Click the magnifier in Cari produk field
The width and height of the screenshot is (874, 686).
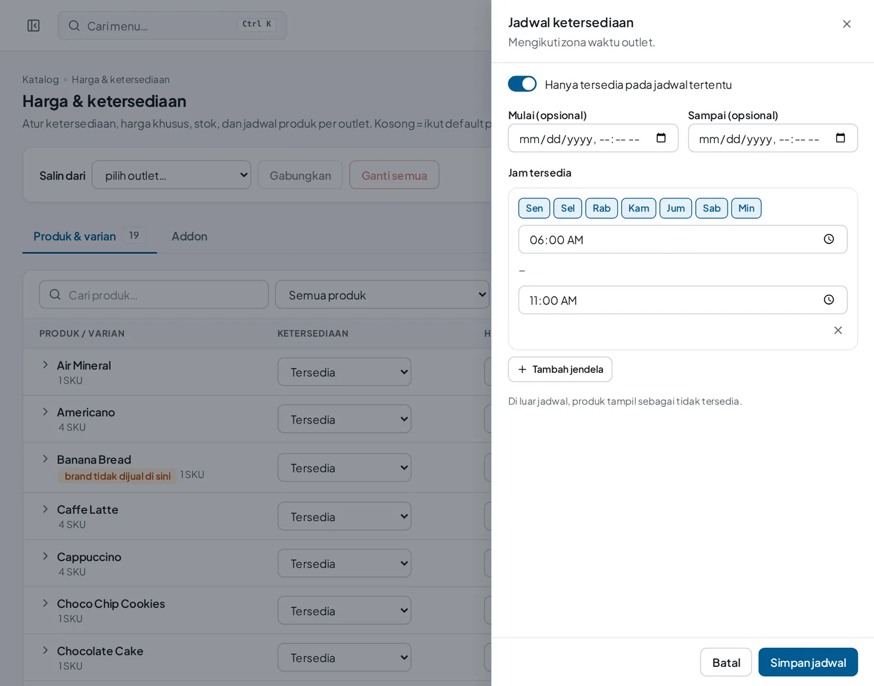click(x=55, y=295)
